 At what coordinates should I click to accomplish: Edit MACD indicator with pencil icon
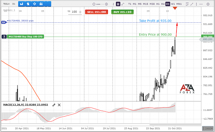click(54, 105)
